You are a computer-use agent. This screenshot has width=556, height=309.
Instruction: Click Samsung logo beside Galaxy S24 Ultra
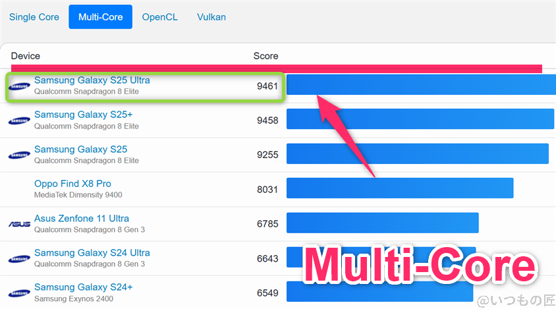(x=20, y=258)
